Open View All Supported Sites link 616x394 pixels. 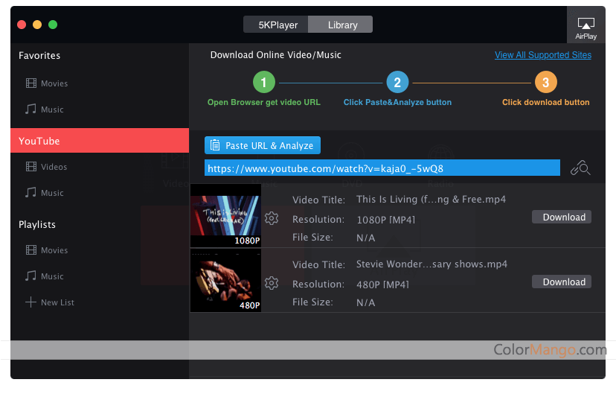click(543, 55)
